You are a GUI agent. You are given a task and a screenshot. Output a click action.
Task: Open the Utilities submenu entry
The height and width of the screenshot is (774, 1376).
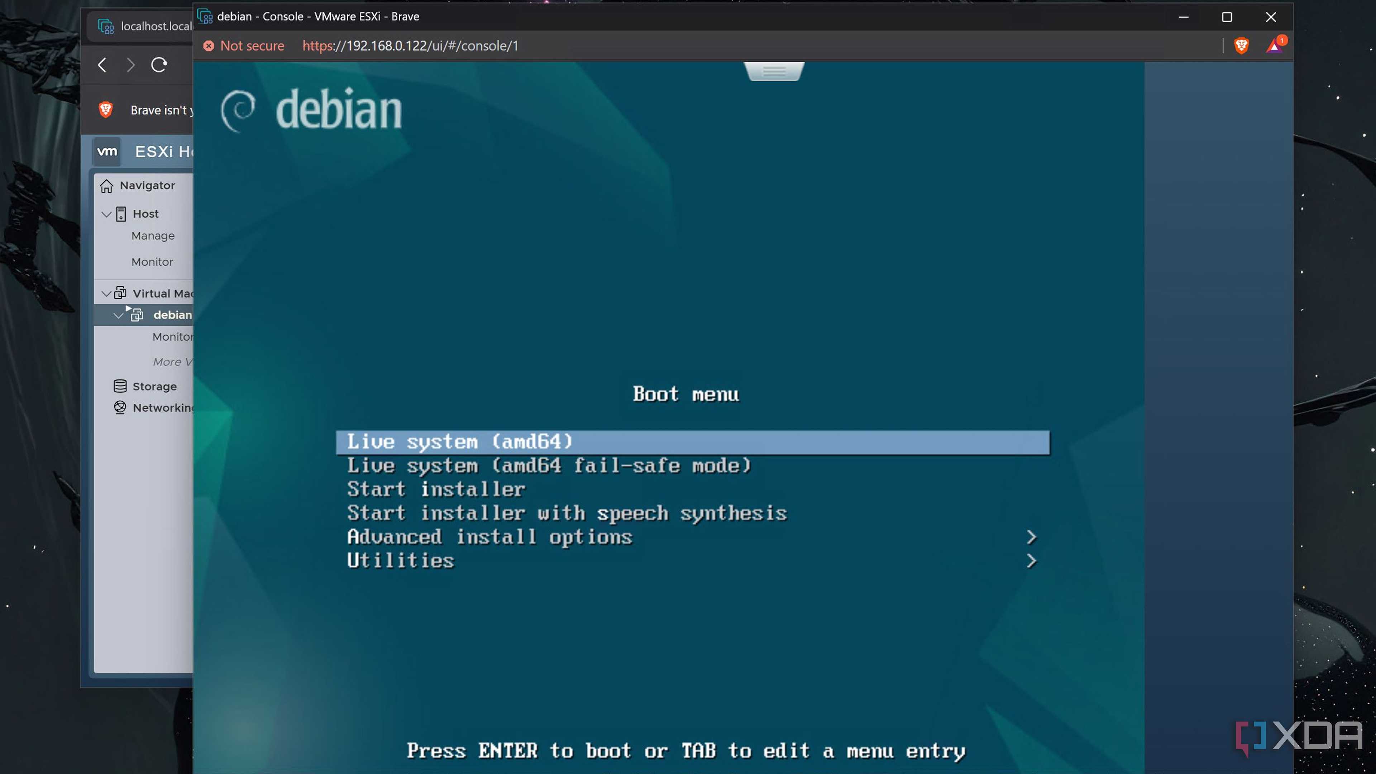point(693,560)
